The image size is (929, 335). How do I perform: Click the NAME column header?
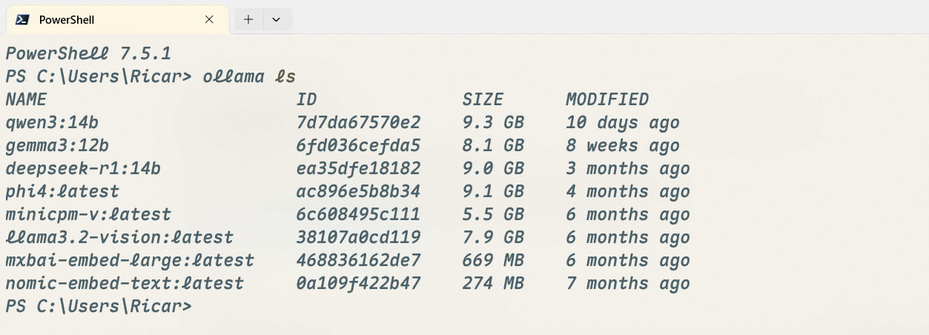26,99
